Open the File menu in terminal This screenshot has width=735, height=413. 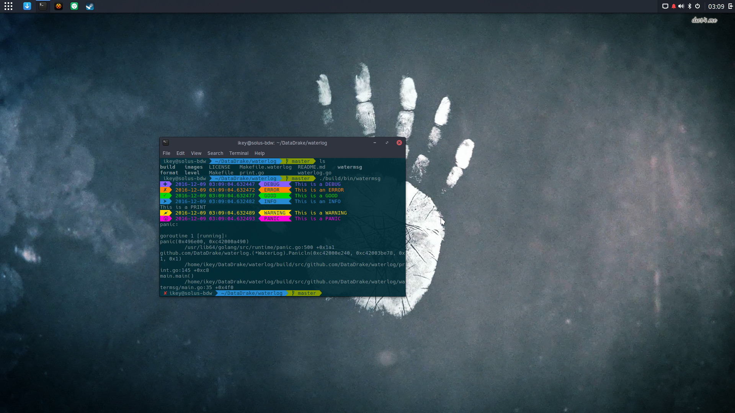pos(167,153)
